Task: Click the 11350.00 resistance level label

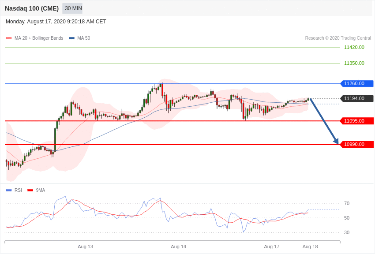Action: (354, 63)
